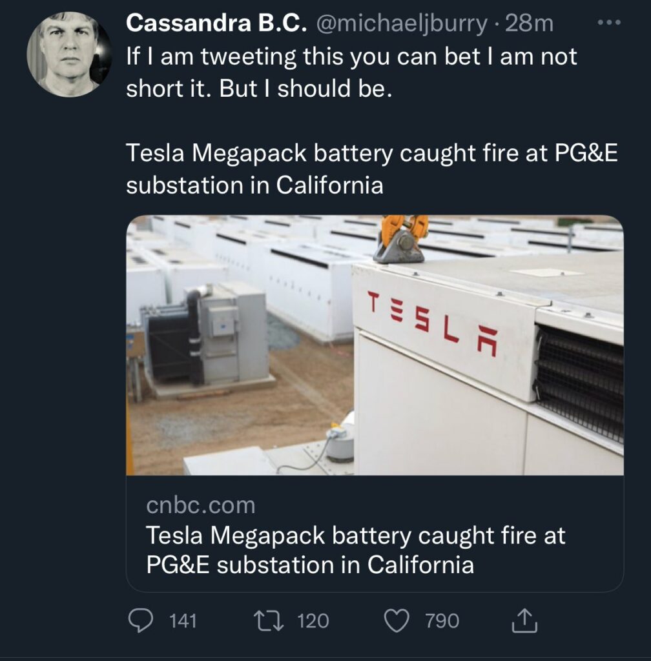Click the 141 replies count
This screenshot has height=661, width=651.
183,622
